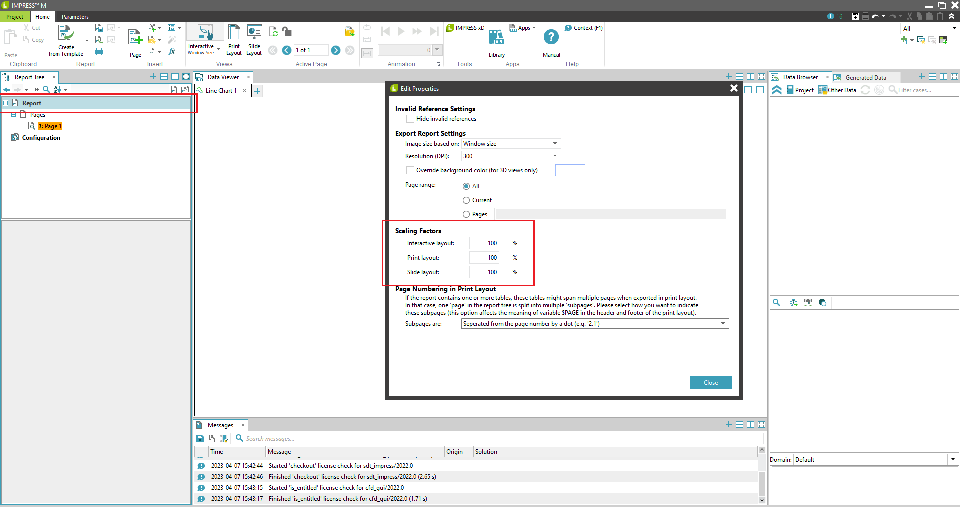Viewport: 960px width, 507px height.
Task: Click Close button in Edit Properties
Action: 710,383
